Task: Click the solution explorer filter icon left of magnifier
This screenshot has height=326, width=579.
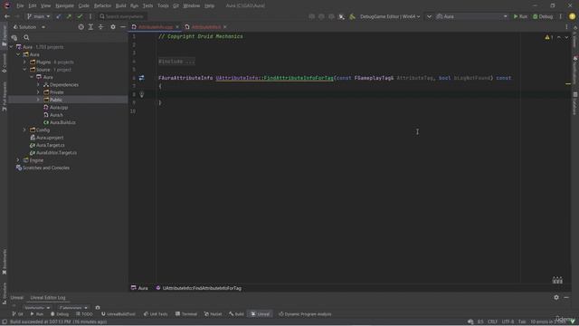Action: [14, 37]
